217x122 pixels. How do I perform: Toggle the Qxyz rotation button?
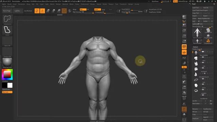click(184, 67)
